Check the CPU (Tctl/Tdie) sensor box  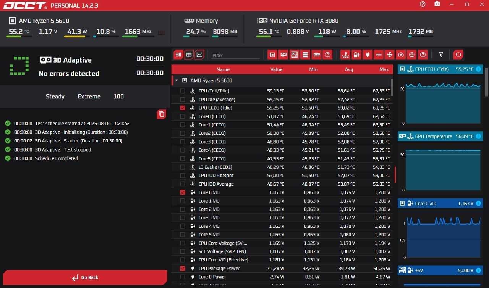pos(183,91)
